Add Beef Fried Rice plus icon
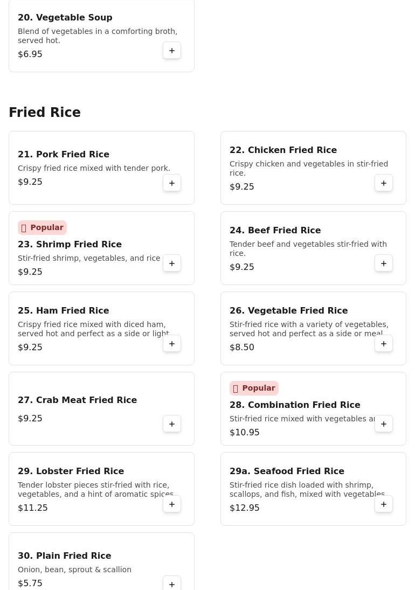 click(383, 263)
